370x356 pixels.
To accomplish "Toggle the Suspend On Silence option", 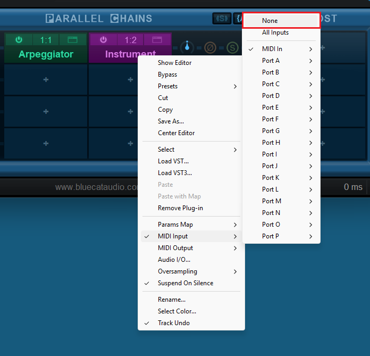I will pyautogui.click(x=191, y=283).
